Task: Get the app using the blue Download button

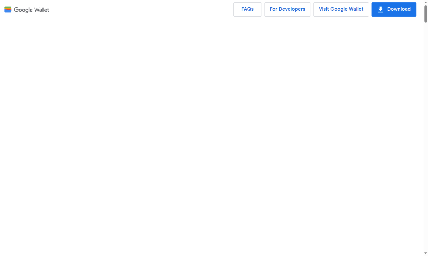Action: pos(394,9)
